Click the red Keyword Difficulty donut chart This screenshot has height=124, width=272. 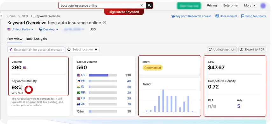click(x=29, y=90)
